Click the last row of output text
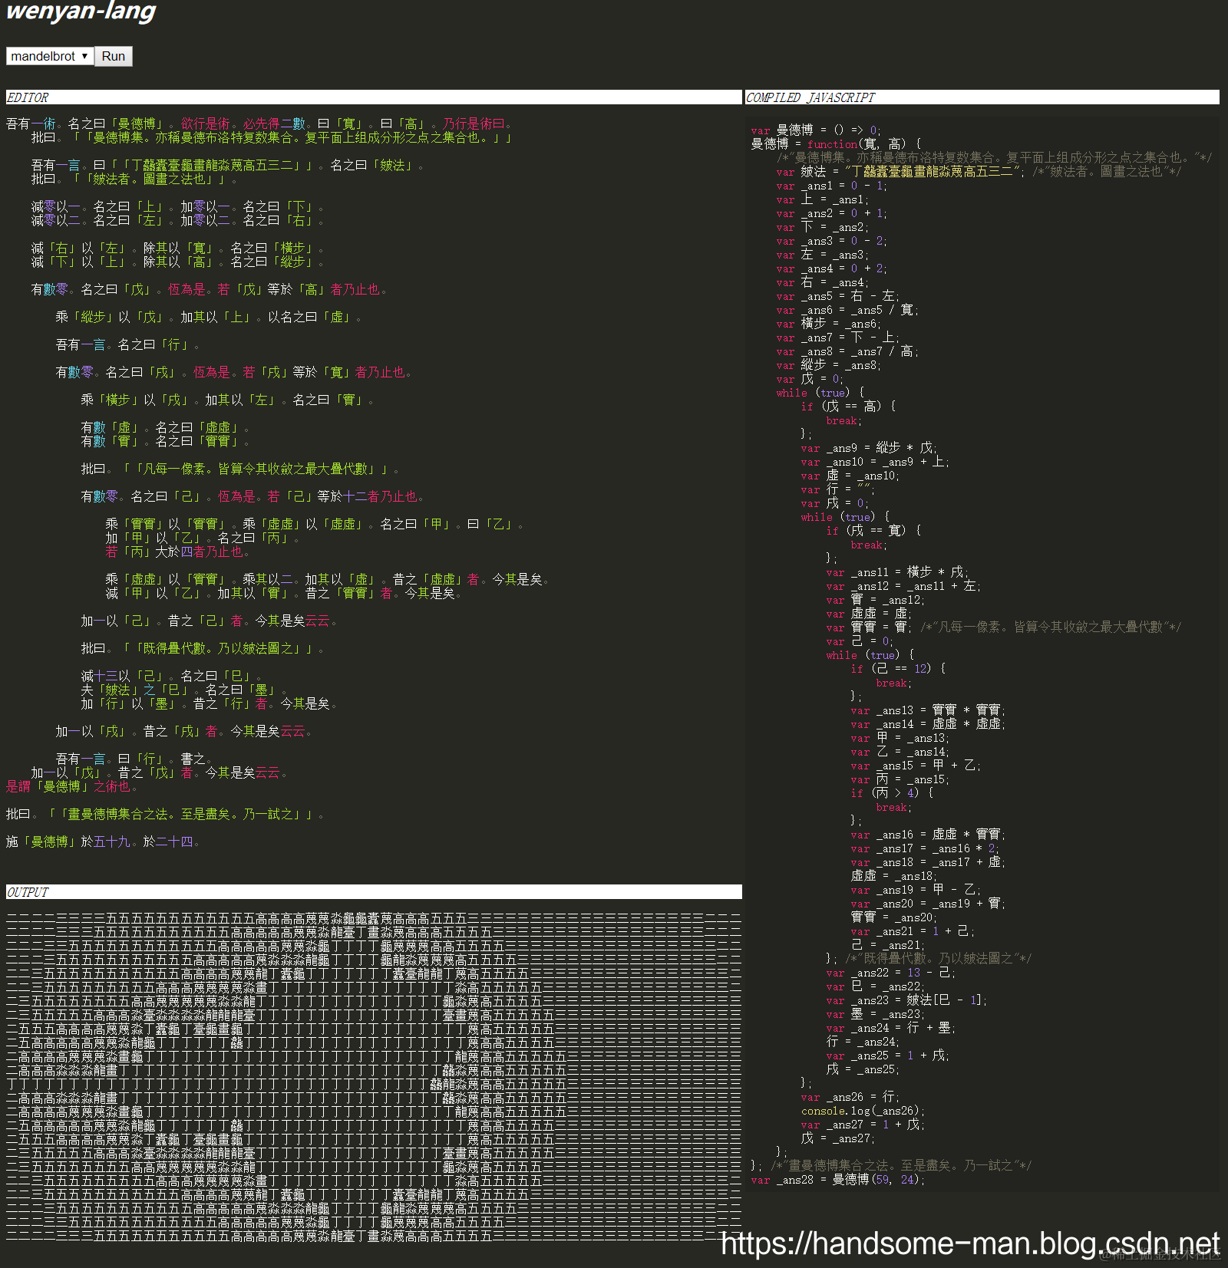This screenshot has width=1228, height=1268. pyautogui.click(x=374, y=1236)
